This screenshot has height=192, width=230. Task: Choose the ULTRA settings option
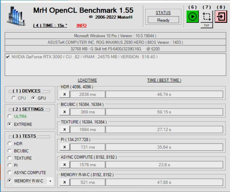coord(9,116)
